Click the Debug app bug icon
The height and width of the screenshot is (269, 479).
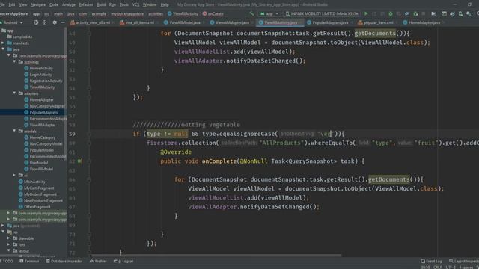[391, 13]
